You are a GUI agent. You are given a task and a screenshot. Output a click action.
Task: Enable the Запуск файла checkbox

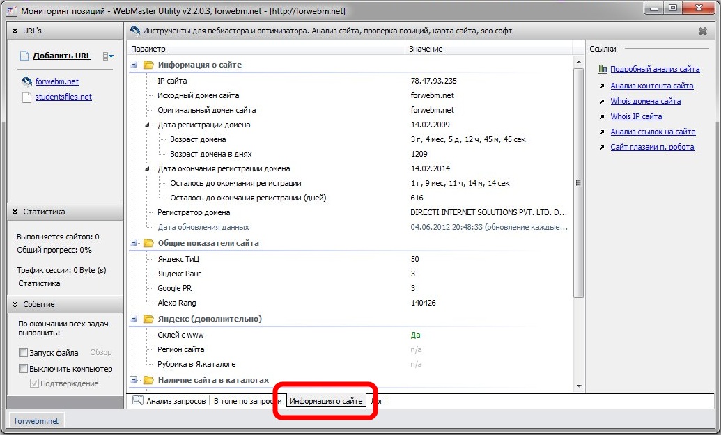click(23, 353)
